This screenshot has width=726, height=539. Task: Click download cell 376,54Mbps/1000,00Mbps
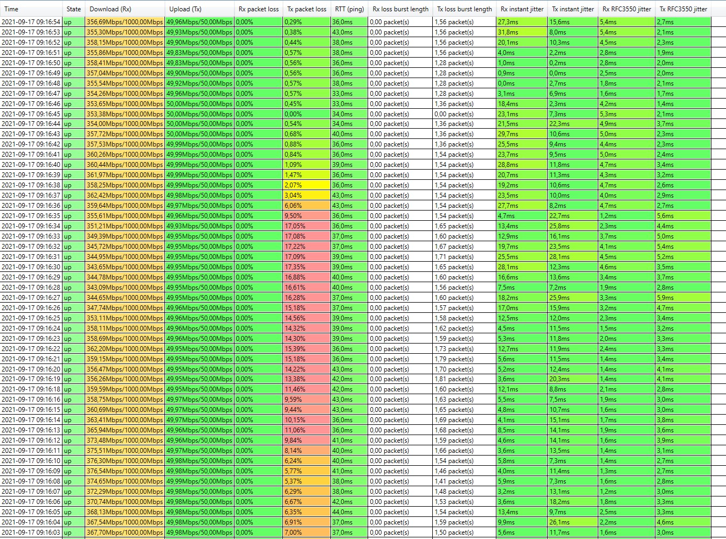[125, 471]
